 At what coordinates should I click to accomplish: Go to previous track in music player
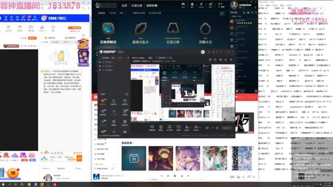[168, 176]
